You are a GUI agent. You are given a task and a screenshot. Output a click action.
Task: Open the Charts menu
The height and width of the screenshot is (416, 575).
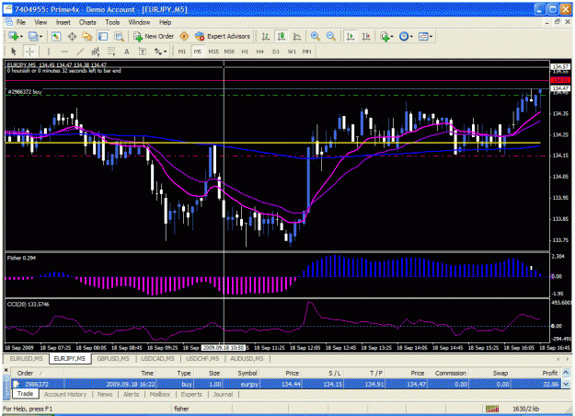[87, 22]
